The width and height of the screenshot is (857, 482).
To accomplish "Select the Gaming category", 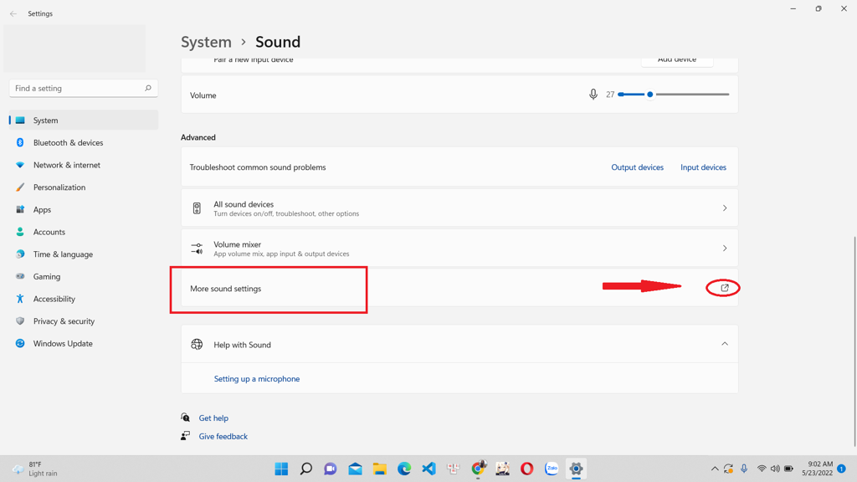I will 84,276.
